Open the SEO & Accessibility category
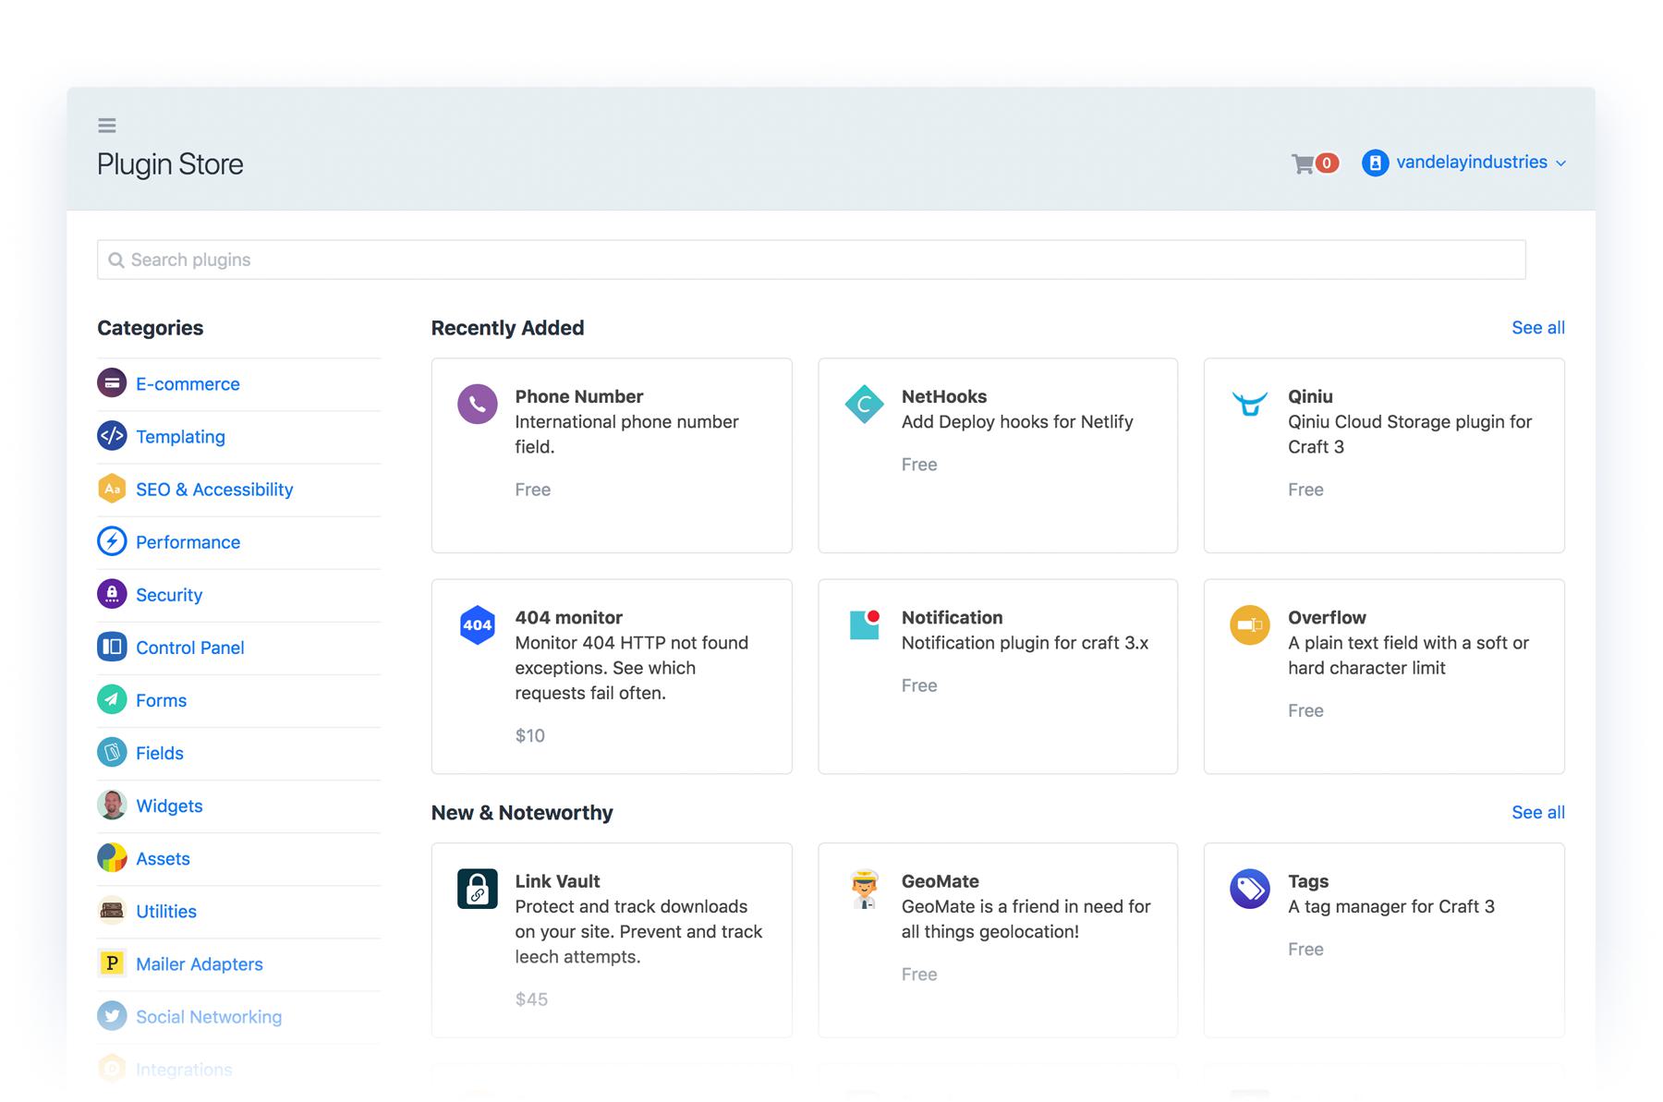This screenshot has height=1102, width=1663. click(214, 490)
